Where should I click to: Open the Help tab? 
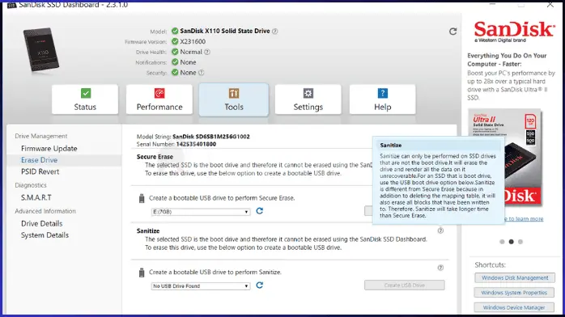tap(382, 99)
